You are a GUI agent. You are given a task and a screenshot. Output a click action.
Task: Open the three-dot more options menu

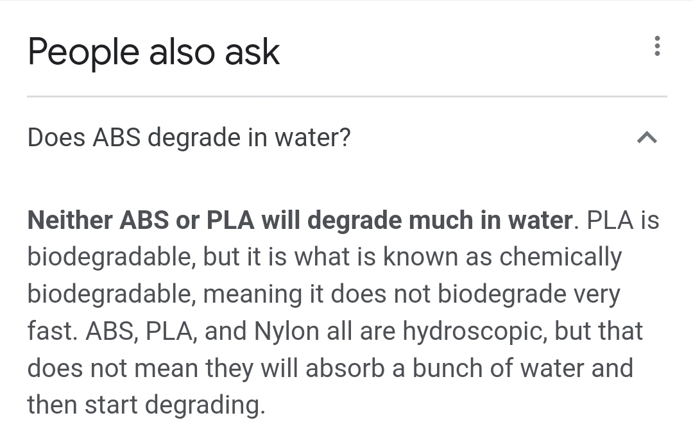[657, 46]
